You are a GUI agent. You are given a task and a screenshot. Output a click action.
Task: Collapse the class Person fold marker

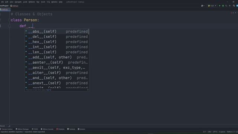click(9, 20)
